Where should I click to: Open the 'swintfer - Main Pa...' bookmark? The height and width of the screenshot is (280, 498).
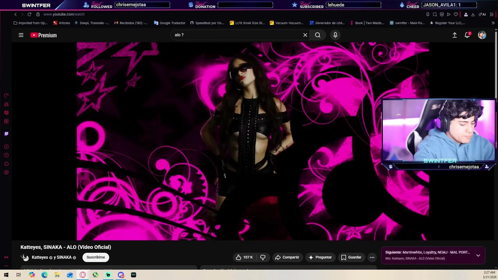tap(407, 23)
